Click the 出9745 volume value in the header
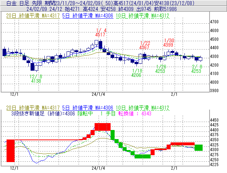Image resolution: width=227 pixels, height=173 pixels. tap(144, 9)
